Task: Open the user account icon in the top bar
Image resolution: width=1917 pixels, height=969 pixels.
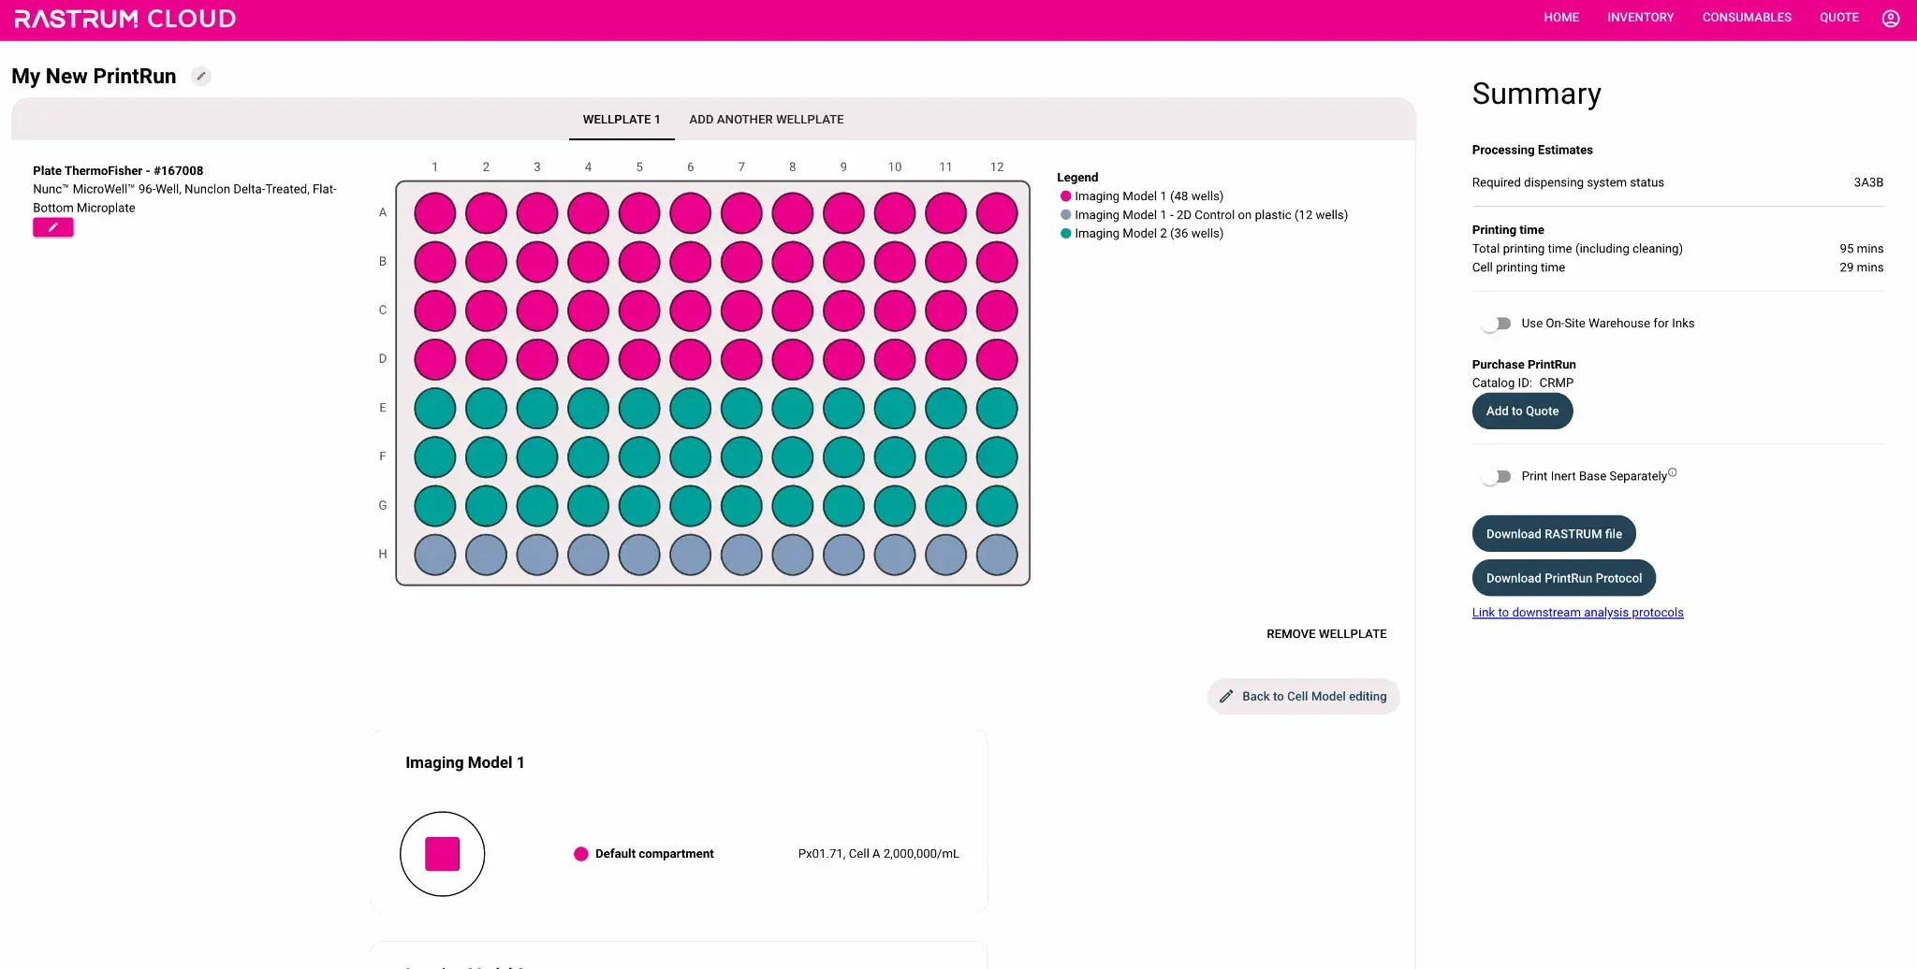Action: 1890,18
